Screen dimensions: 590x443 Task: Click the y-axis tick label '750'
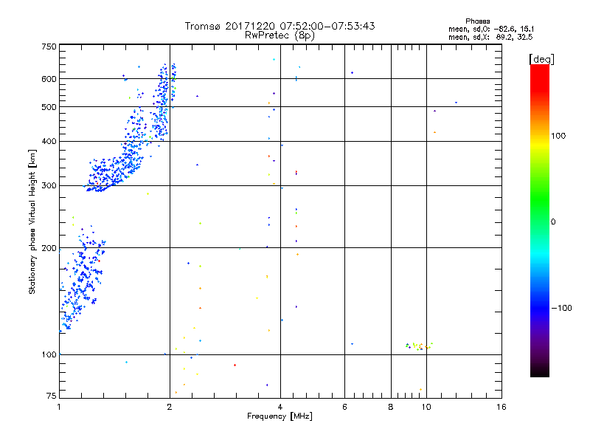coord(49,47)
